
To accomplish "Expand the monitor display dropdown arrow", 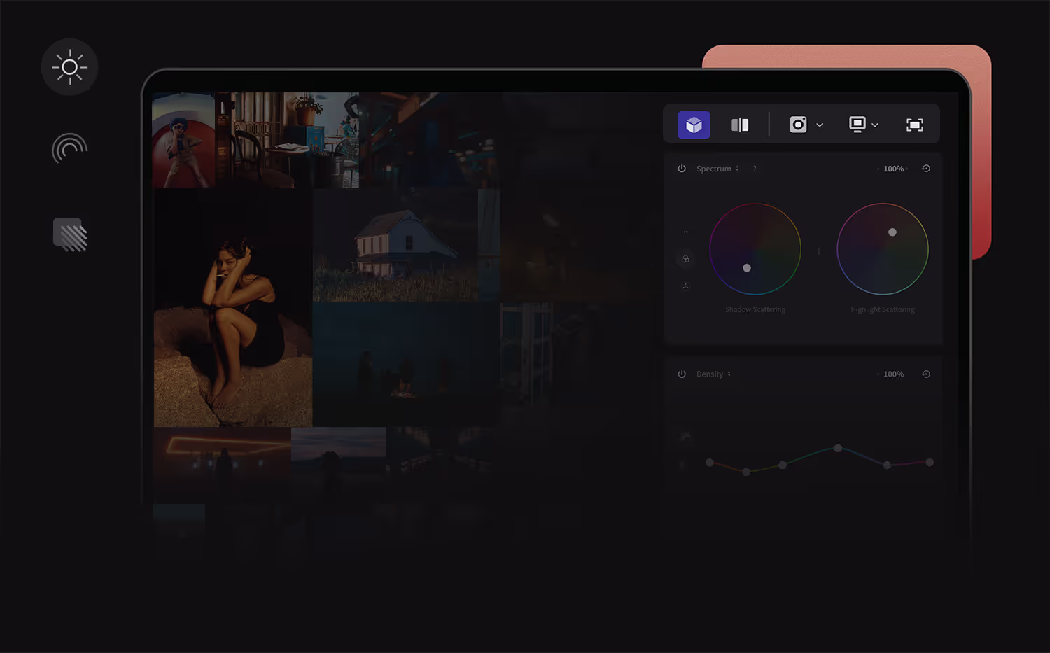I will pos(875,125).
